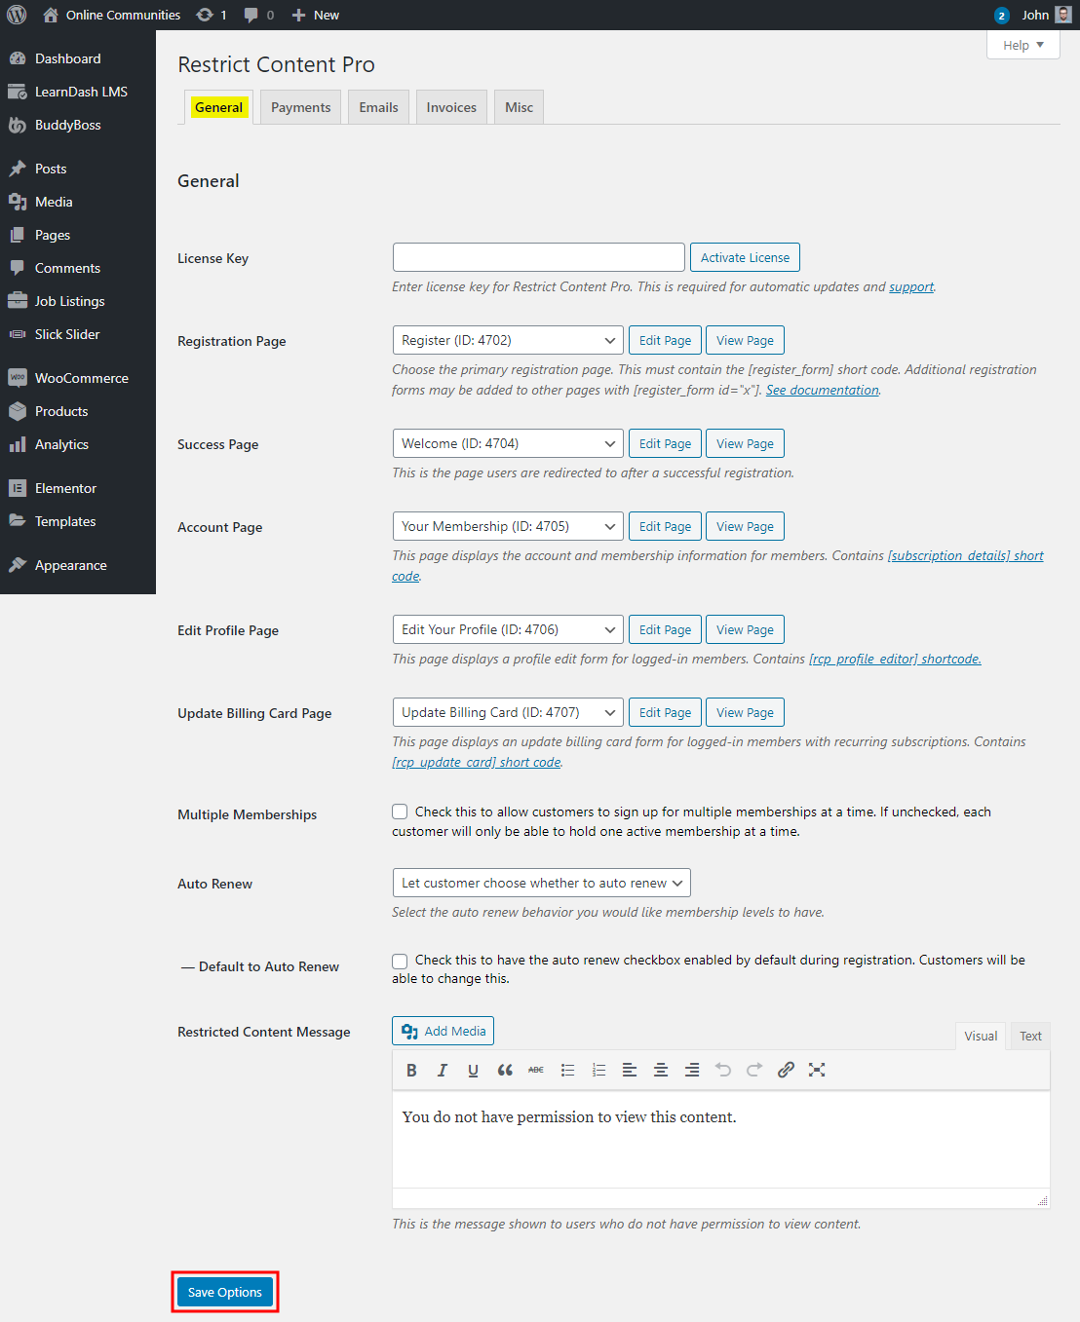Image resolution: width=1080 pixels, height=1322 pixels.
Task: Click inside the License Key field
Action: click(538, 257)
